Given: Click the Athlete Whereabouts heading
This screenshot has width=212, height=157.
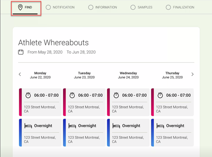Looking at the screenshot, I should 54,43.
